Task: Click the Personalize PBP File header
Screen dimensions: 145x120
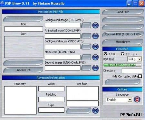Action: [x=51, y=12]
